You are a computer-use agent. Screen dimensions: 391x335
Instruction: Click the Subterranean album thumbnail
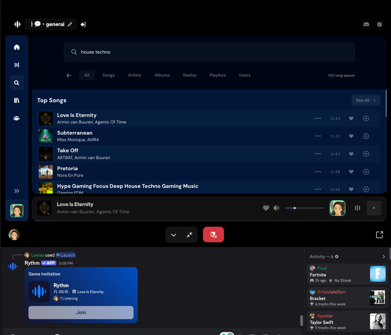pos(46,136)
